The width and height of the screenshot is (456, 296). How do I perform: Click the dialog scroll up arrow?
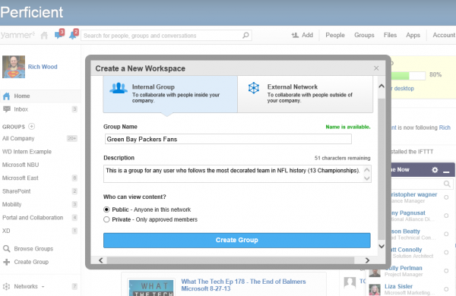click(x=382, y=86)
